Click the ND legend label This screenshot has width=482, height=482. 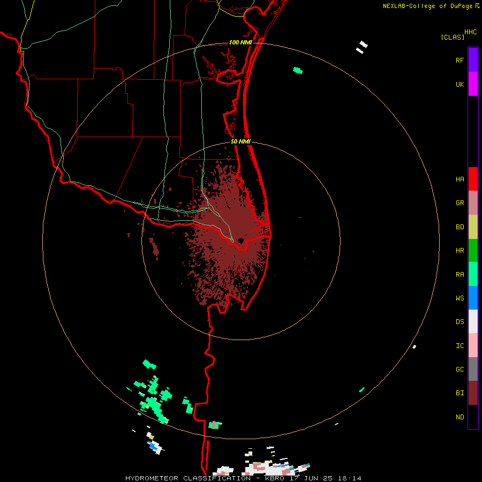click(460, 417)
